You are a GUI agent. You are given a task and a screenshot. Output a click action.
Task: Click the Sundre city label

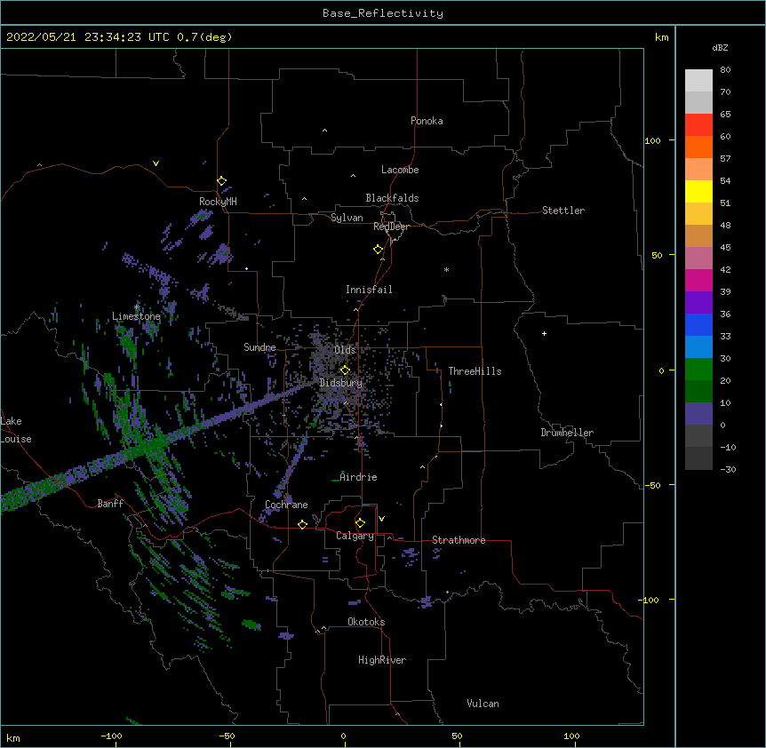(x=259, y=347)
